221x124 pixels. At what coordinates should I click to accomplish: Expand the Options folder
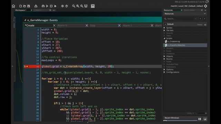coord(164,70)
